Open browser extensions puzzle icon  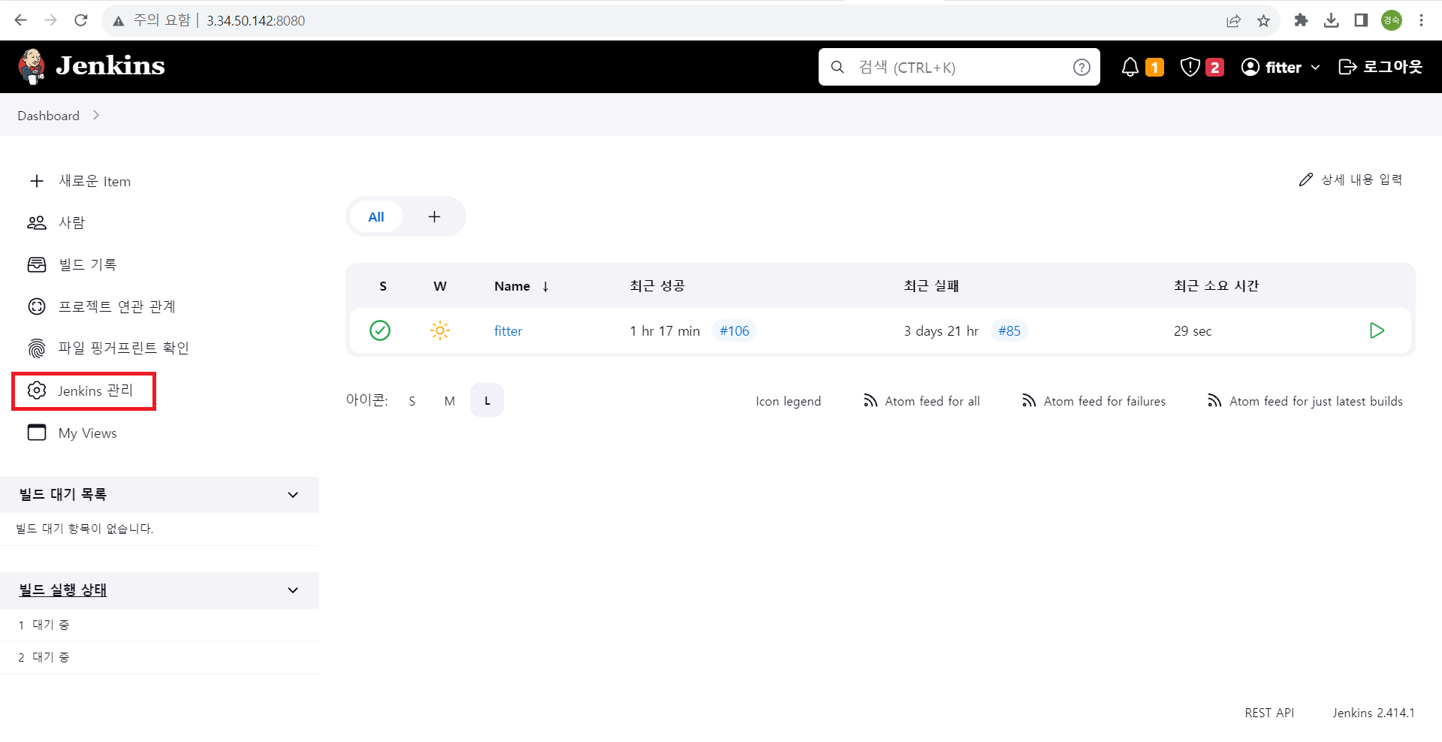(1301, 20)
